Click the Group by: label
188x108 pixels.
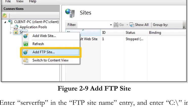coord(160,25)
